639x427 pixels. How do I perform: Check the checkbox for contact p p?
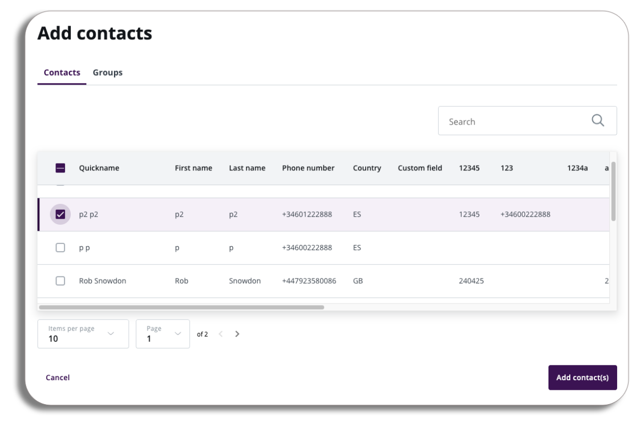pos(60,248)
